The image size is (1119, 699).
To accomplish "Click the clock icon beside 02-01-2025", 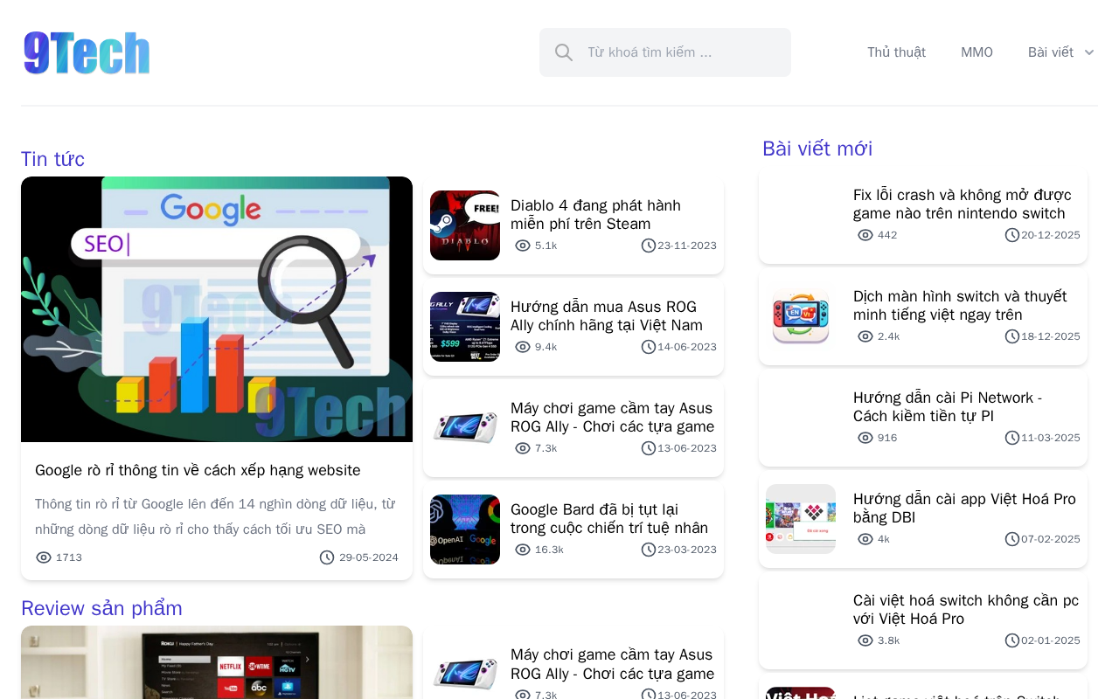I will click(x=1012, y=640).
